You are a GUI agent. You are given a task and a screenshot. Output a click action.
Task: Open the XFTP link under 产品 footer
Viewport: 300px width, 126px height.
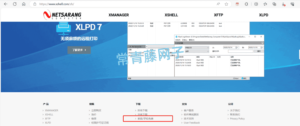48,119
